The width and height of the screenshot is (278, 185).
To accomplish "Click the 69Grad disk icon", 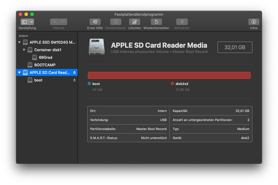I will 35,57.
